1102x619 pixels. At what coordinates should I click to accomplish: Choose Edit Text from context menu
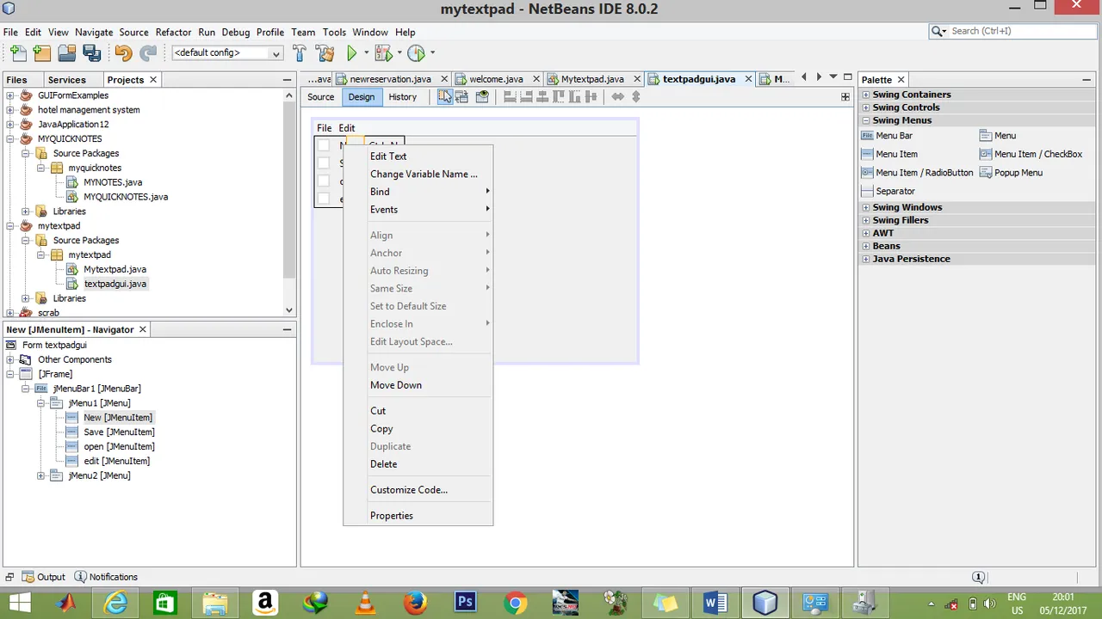point(418,156)
